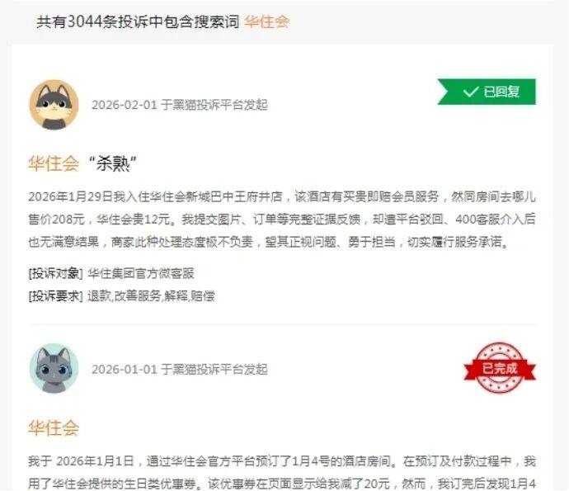Open the complaint titled 华住会 "杀熟"
This screenshot has height=491, width=569.
82,163
